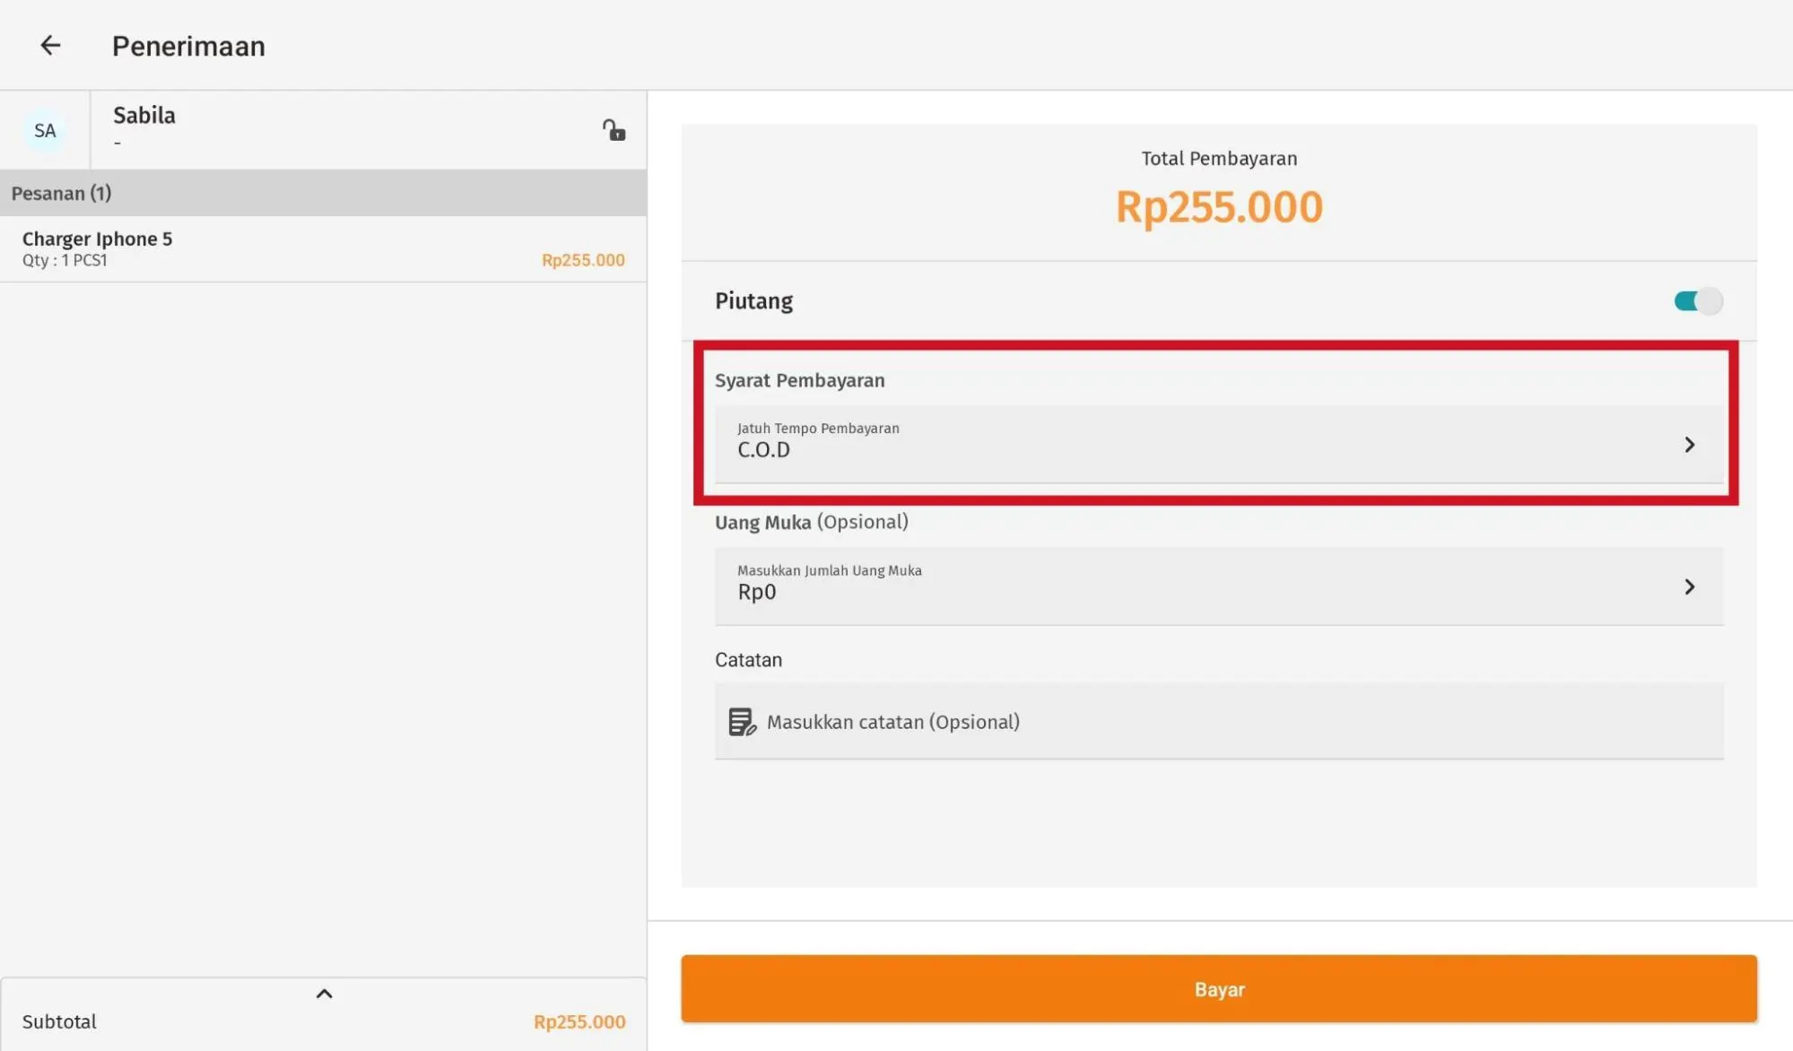Click the Subtotal label
This screenshot has height=1051, width=1793.
(x=59, y=1022)
